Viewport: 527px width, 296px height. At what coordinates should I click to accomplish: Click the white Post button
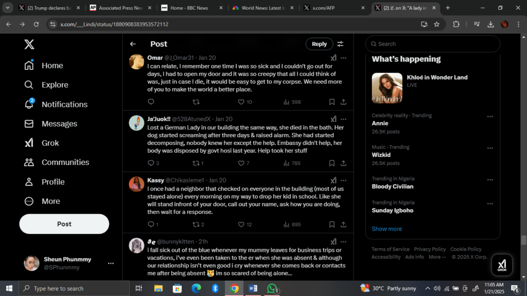tap(64, 224)
